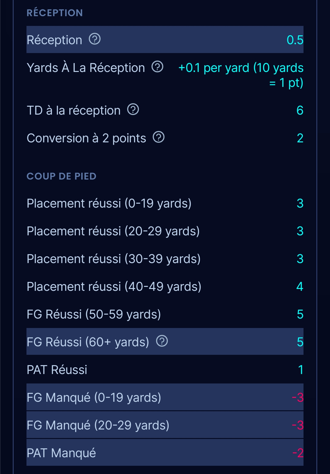330x474 pixels.
Task: Open help icon for FG Réussi (60+ yards)
Action: click(162, 341)
